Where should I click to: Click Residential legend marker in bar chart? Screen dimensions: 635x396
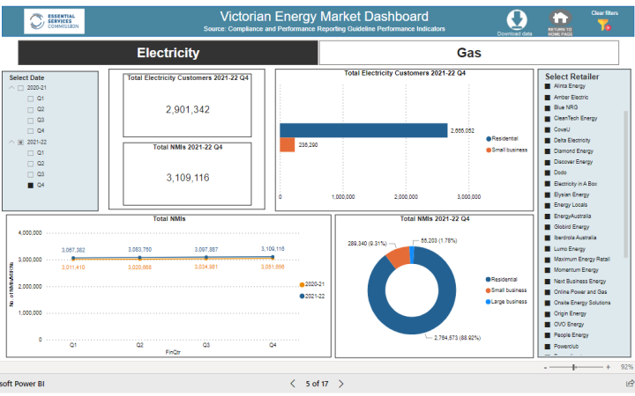pyautogui.click(x=489, y=139)
